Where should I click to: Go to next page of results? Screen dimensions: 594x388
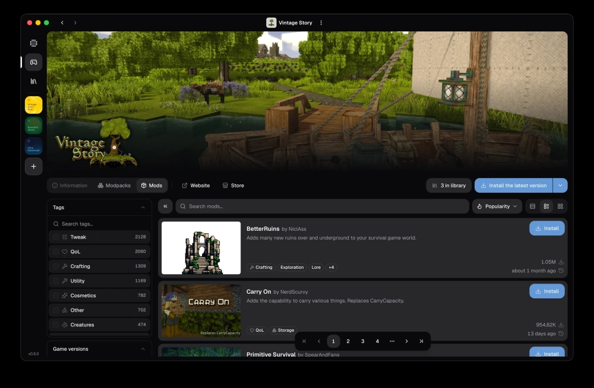[406, 341]
